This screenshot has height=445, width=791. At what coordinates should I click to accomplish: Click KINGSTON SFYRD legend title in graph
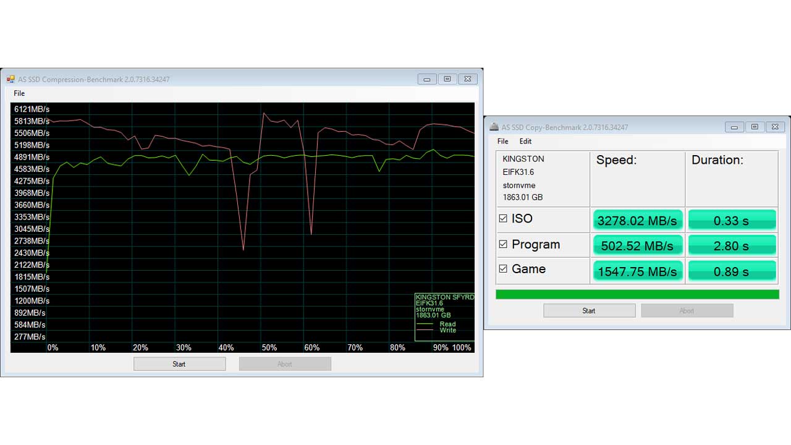445,297
